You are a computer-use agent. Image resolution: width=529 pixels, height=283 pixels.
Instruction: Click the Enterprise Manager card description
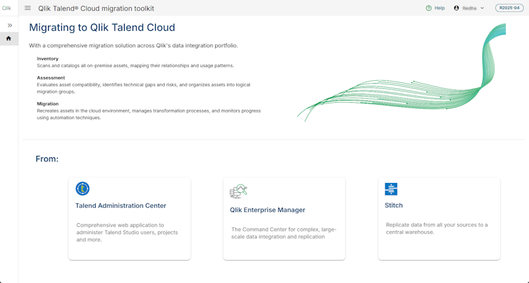click(284, 233)
